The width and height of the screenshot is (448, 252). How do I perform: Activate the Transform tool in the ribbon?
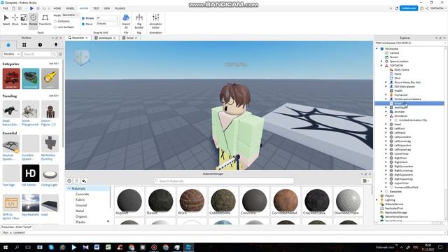point(45,20)
